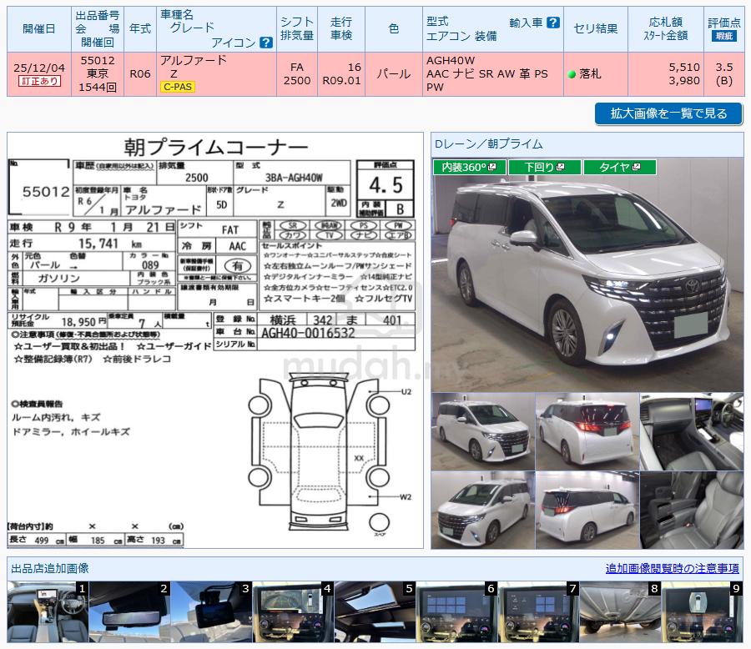Click the green 落札 status indicator
Screen dimensions: 751x649
click(572, 74)
